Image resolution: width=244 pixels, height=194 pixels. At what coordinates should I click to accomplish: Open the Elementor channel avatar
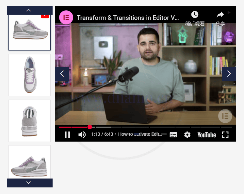[x=66, y=18]
